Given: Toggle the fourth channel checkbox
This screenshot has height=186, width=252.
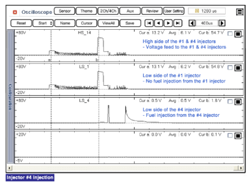Looking at the screenshot, I should tap(230, 135).
